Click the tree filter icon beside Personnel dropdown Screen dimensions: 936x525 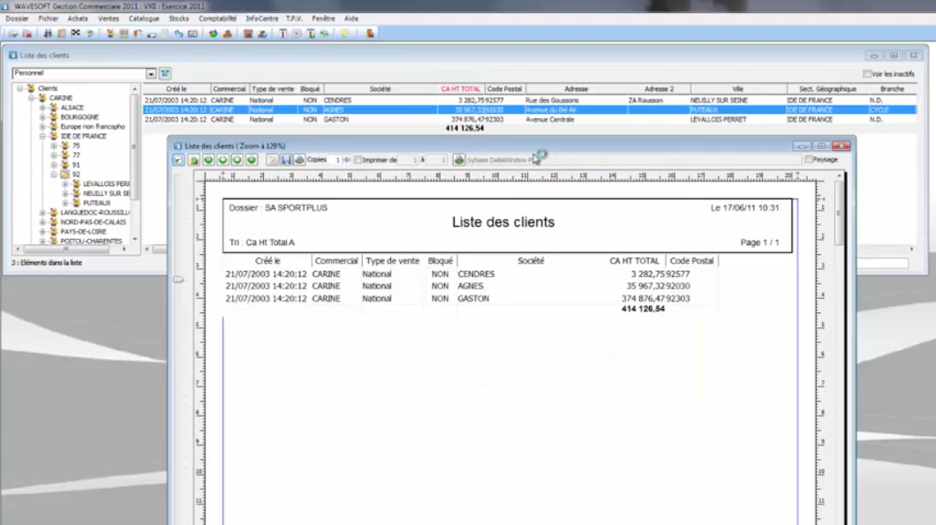click(x=165, y=73)
